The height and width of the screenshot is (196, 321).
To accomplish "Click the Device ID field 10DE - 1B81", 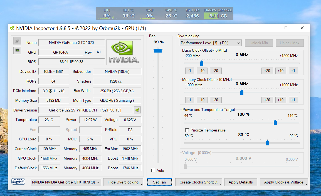I will [x=53, y=72].
